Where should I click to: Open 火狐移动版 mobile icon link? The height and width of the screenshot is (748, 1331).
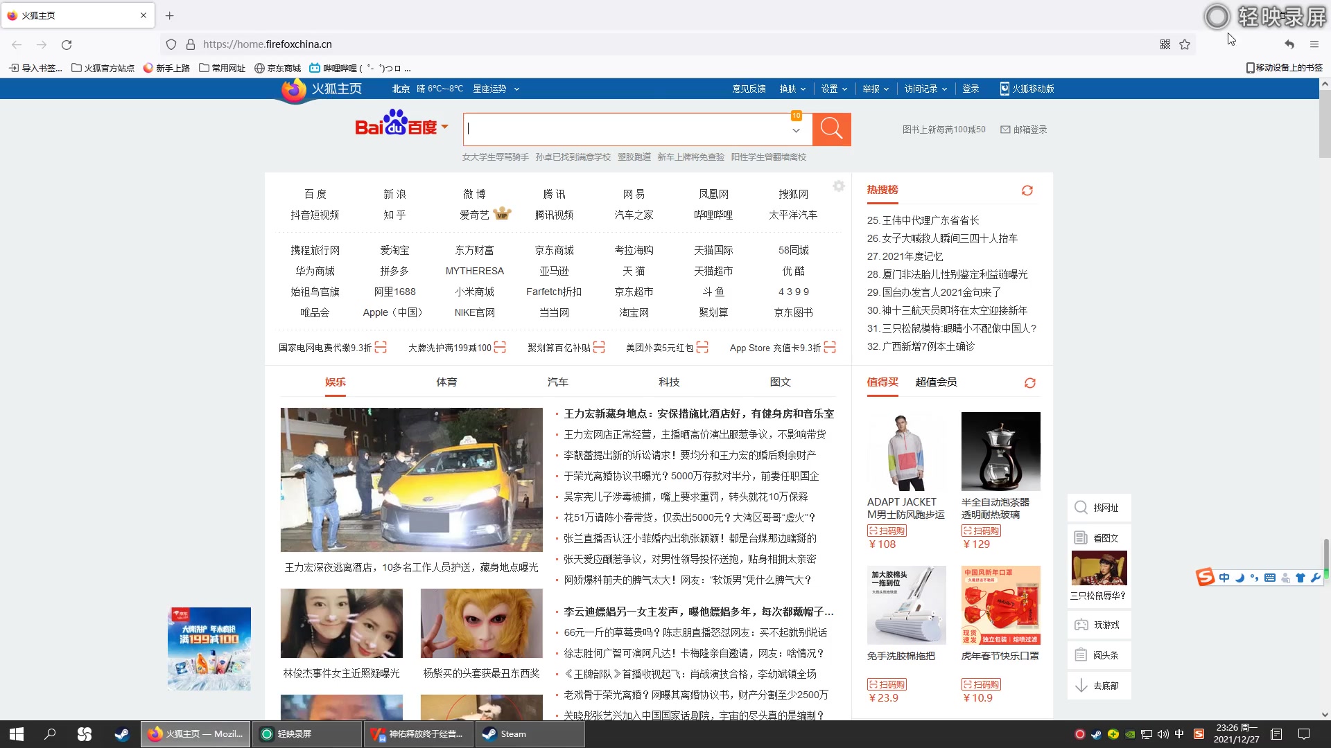pos(1027,89)
